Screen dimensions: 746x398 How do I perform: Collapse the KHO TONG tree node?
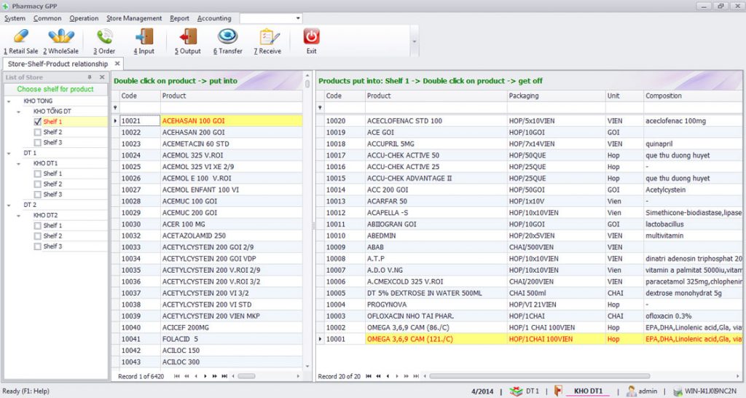[x=9, y=101]
